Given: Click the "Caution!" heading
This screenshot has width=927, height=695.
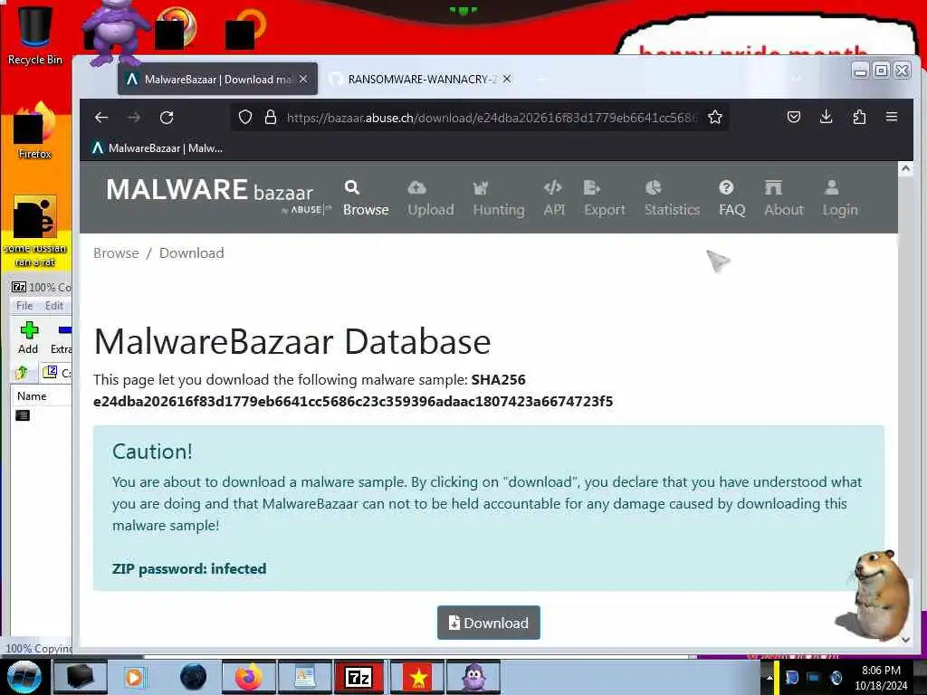Looking at the screenshot, I should pyautogui.click(x=152, y=452).
